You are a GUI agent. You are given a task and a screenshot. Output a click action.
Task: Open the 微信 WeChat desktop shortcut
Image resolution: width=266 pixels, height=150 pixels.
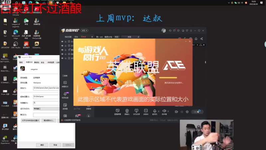(x=26, y=22)
